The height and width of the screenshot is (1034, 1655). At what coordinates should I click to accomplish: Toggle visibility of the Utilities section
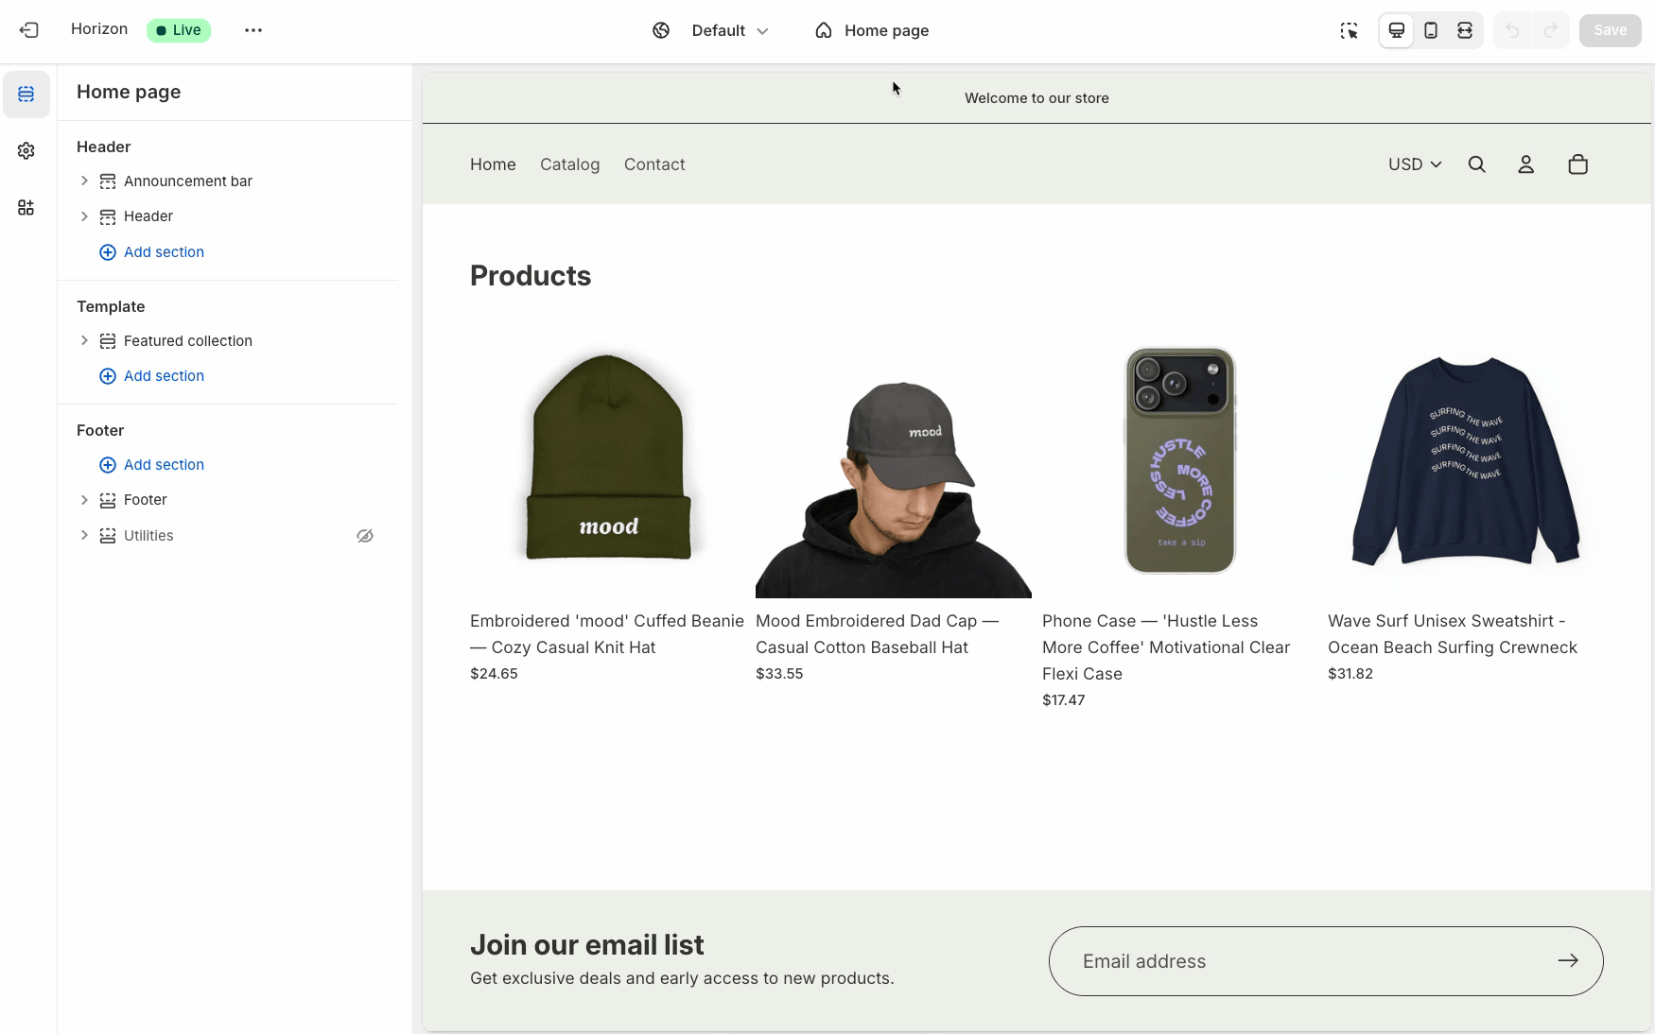[x=365, y=535]
